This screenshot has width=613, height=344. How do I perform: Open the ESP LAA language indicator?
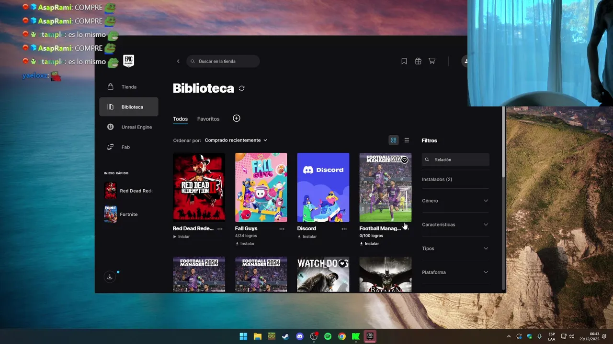[552, 336]
